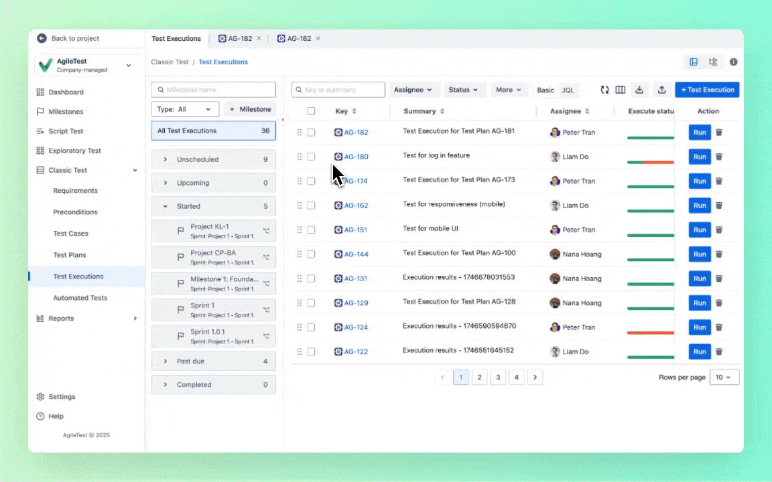The image size is (772, 482).
Task: Click the info icon at top right
Action: (733, 62)
